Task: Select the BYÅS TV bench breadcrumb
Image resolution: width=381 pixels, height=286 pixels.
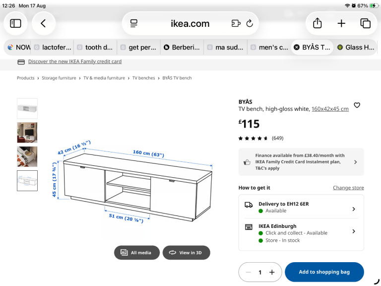Action: coord(177,78)
